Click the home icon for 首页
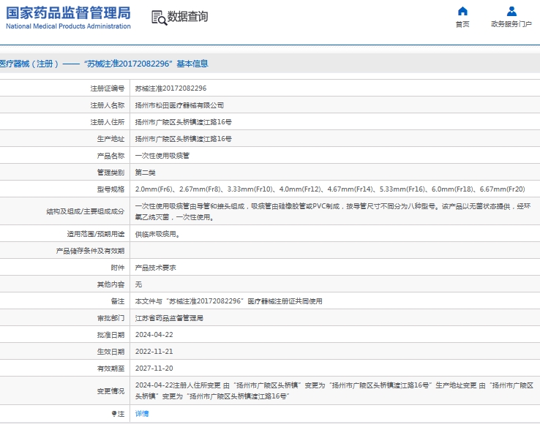 click(x=462, y=12)
